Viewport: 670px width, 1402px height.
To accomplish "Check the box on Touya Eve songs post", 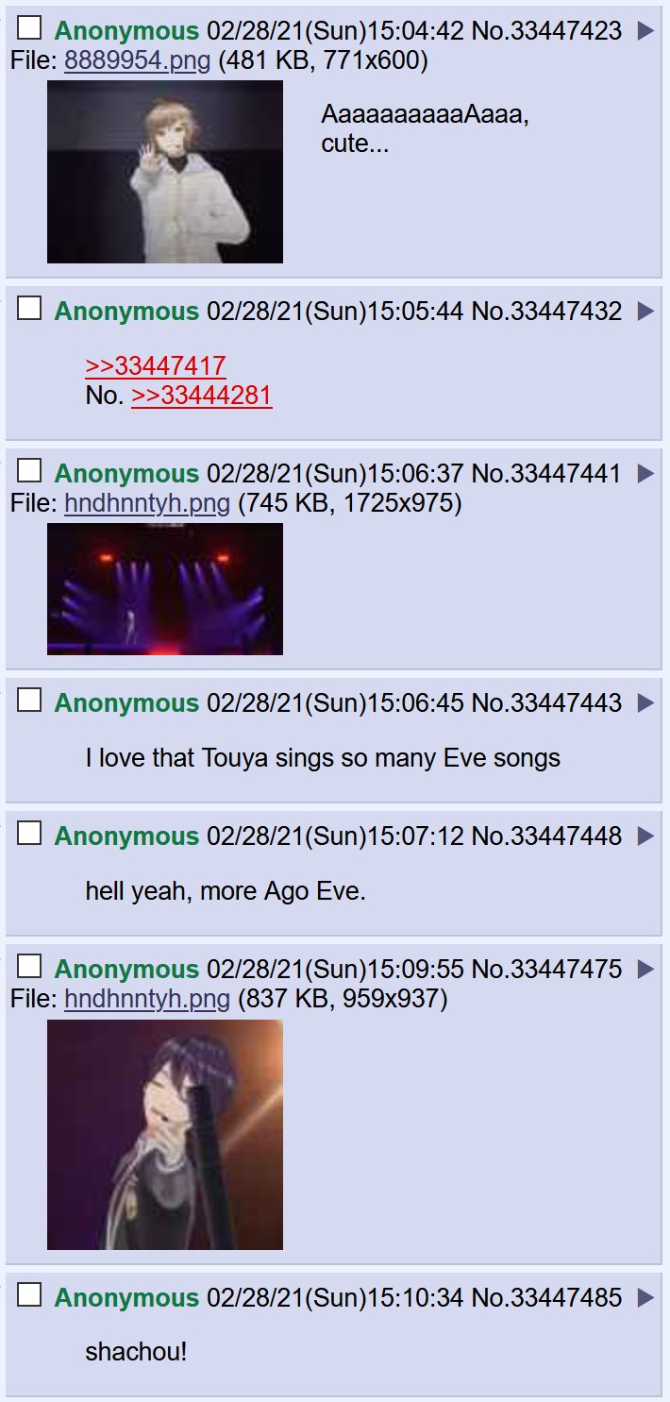I will [x=30, y=701].
